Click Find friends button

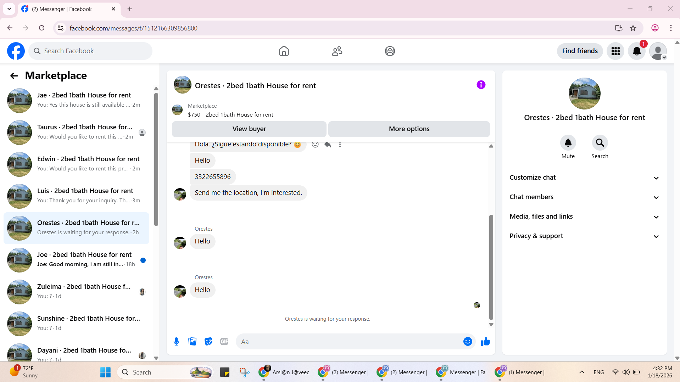click(580, 51)
